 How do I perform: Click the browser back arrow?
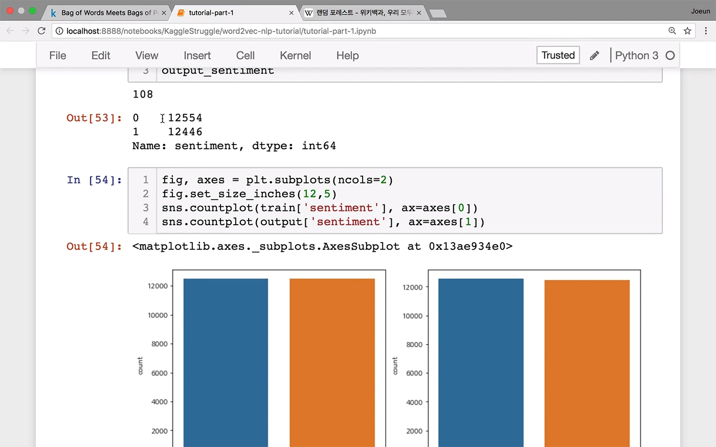coord(10,31)
